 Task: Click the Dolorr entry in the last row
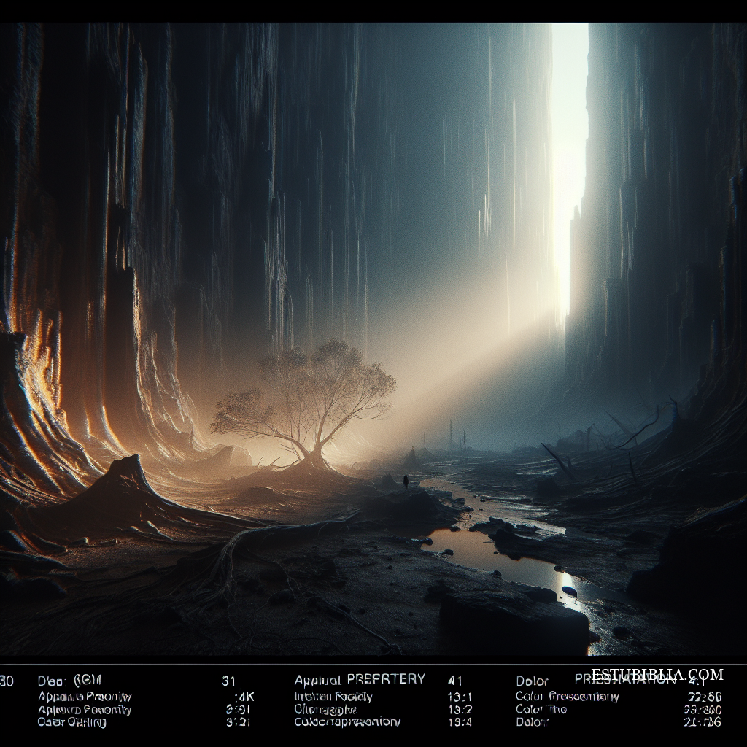coord(532,722)
